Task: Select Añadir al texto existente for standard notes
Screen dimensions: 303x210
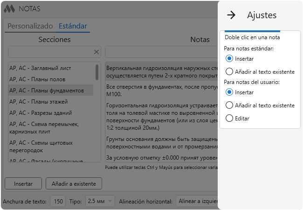Action: [x=229, y=72]
